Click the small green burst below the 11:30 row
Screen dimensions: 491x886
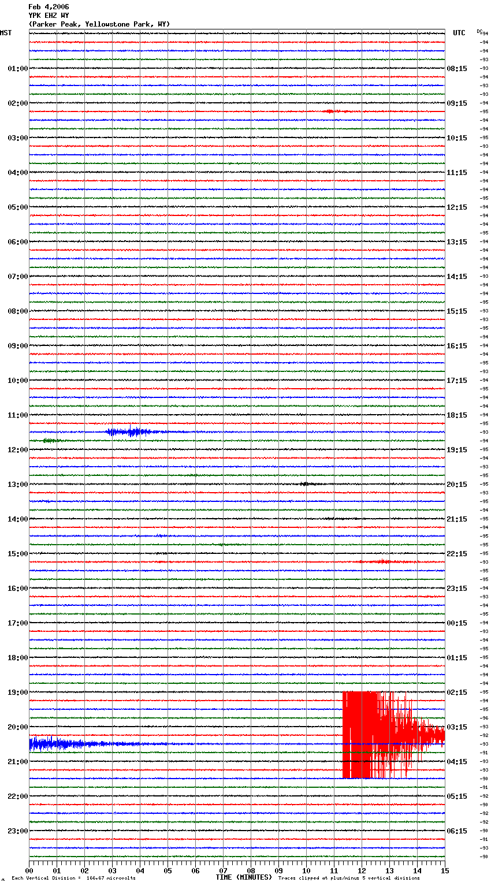click(x=52, y=440)
